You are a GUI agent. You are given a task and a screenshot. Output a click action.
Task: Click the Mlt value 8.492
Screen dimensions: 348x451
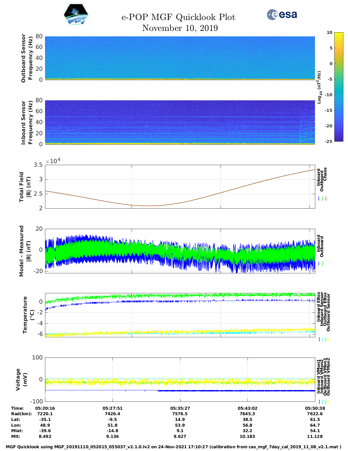(45, 436)
